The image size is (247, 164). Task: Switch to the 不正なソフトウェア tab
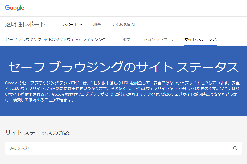tap(158, 39)
